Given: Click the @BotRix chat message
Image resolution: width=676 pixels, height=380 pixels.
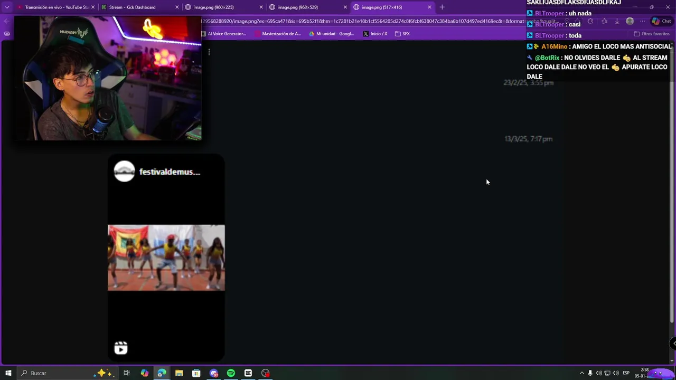Looking at the screenshot, I should click(597, 67).
